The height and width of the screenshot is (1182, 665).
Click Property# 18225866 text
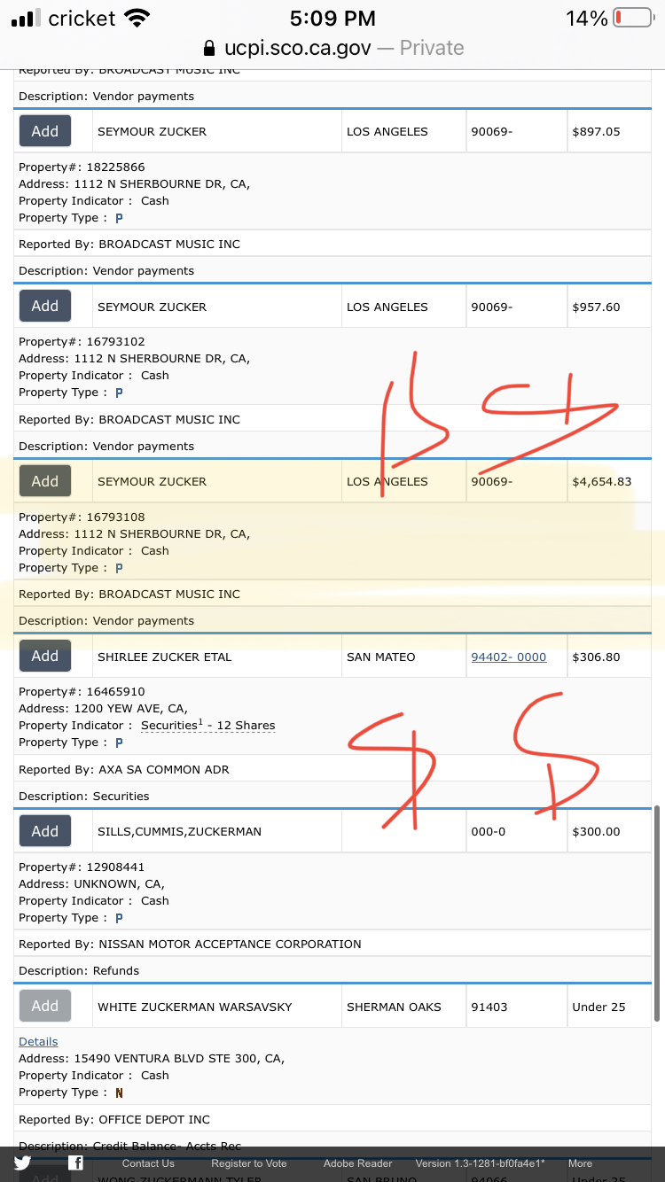coord(82,167)
